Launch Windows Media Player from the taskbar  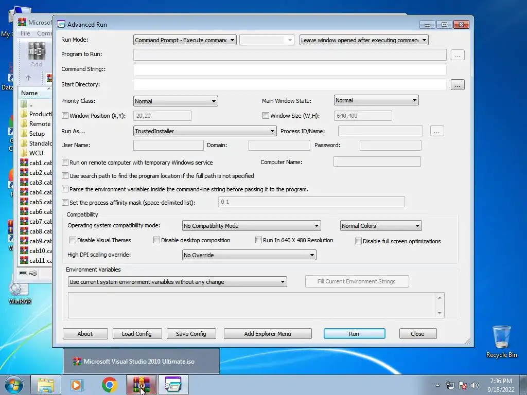tap(77, 385)
